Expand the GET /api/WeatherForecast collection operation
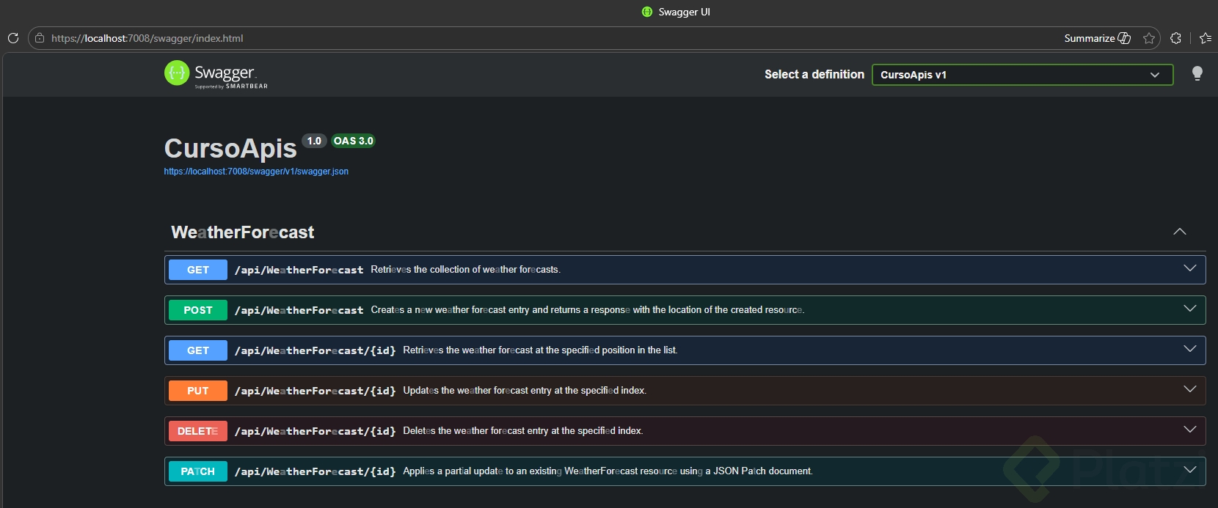Viewport: 1218px width, 508px height. point(1189,268)
